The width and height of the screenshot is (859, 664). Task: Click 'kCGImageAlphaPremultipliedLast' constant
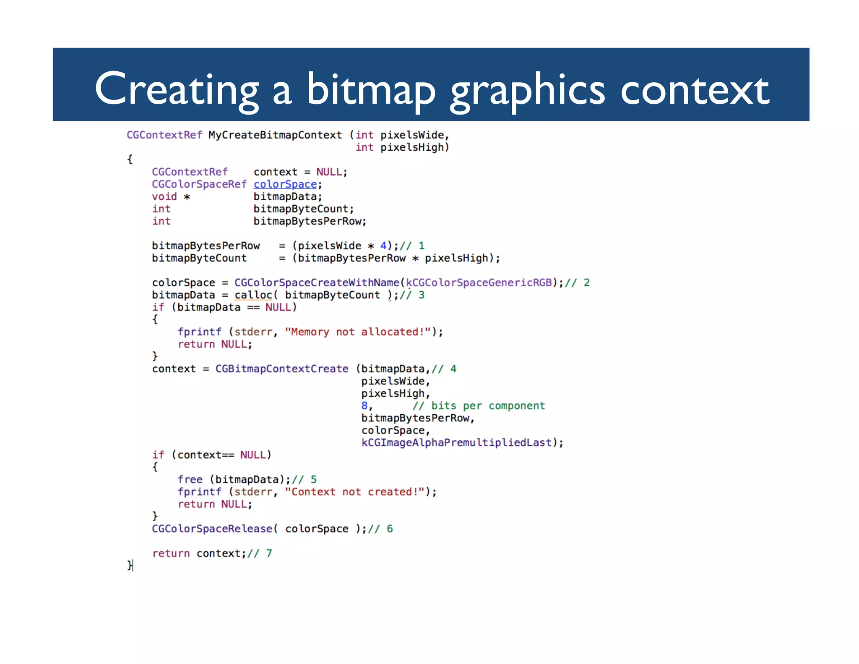click(x=456, y=443)
